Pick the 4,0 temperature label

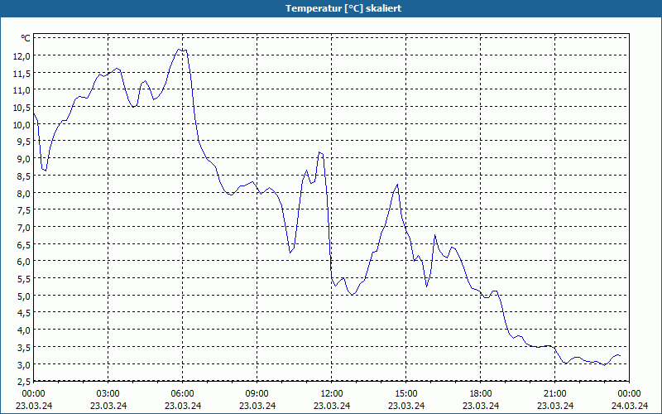coord(26,330)
